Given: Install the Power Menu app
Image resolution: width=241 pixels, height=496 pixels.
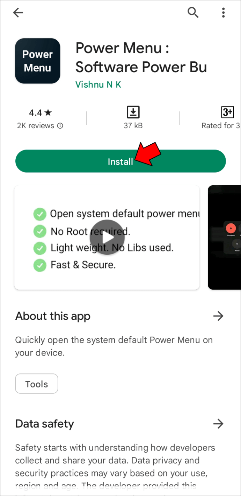Looking at the screenshot, I should pyautogui.click(x=120, y=161).
